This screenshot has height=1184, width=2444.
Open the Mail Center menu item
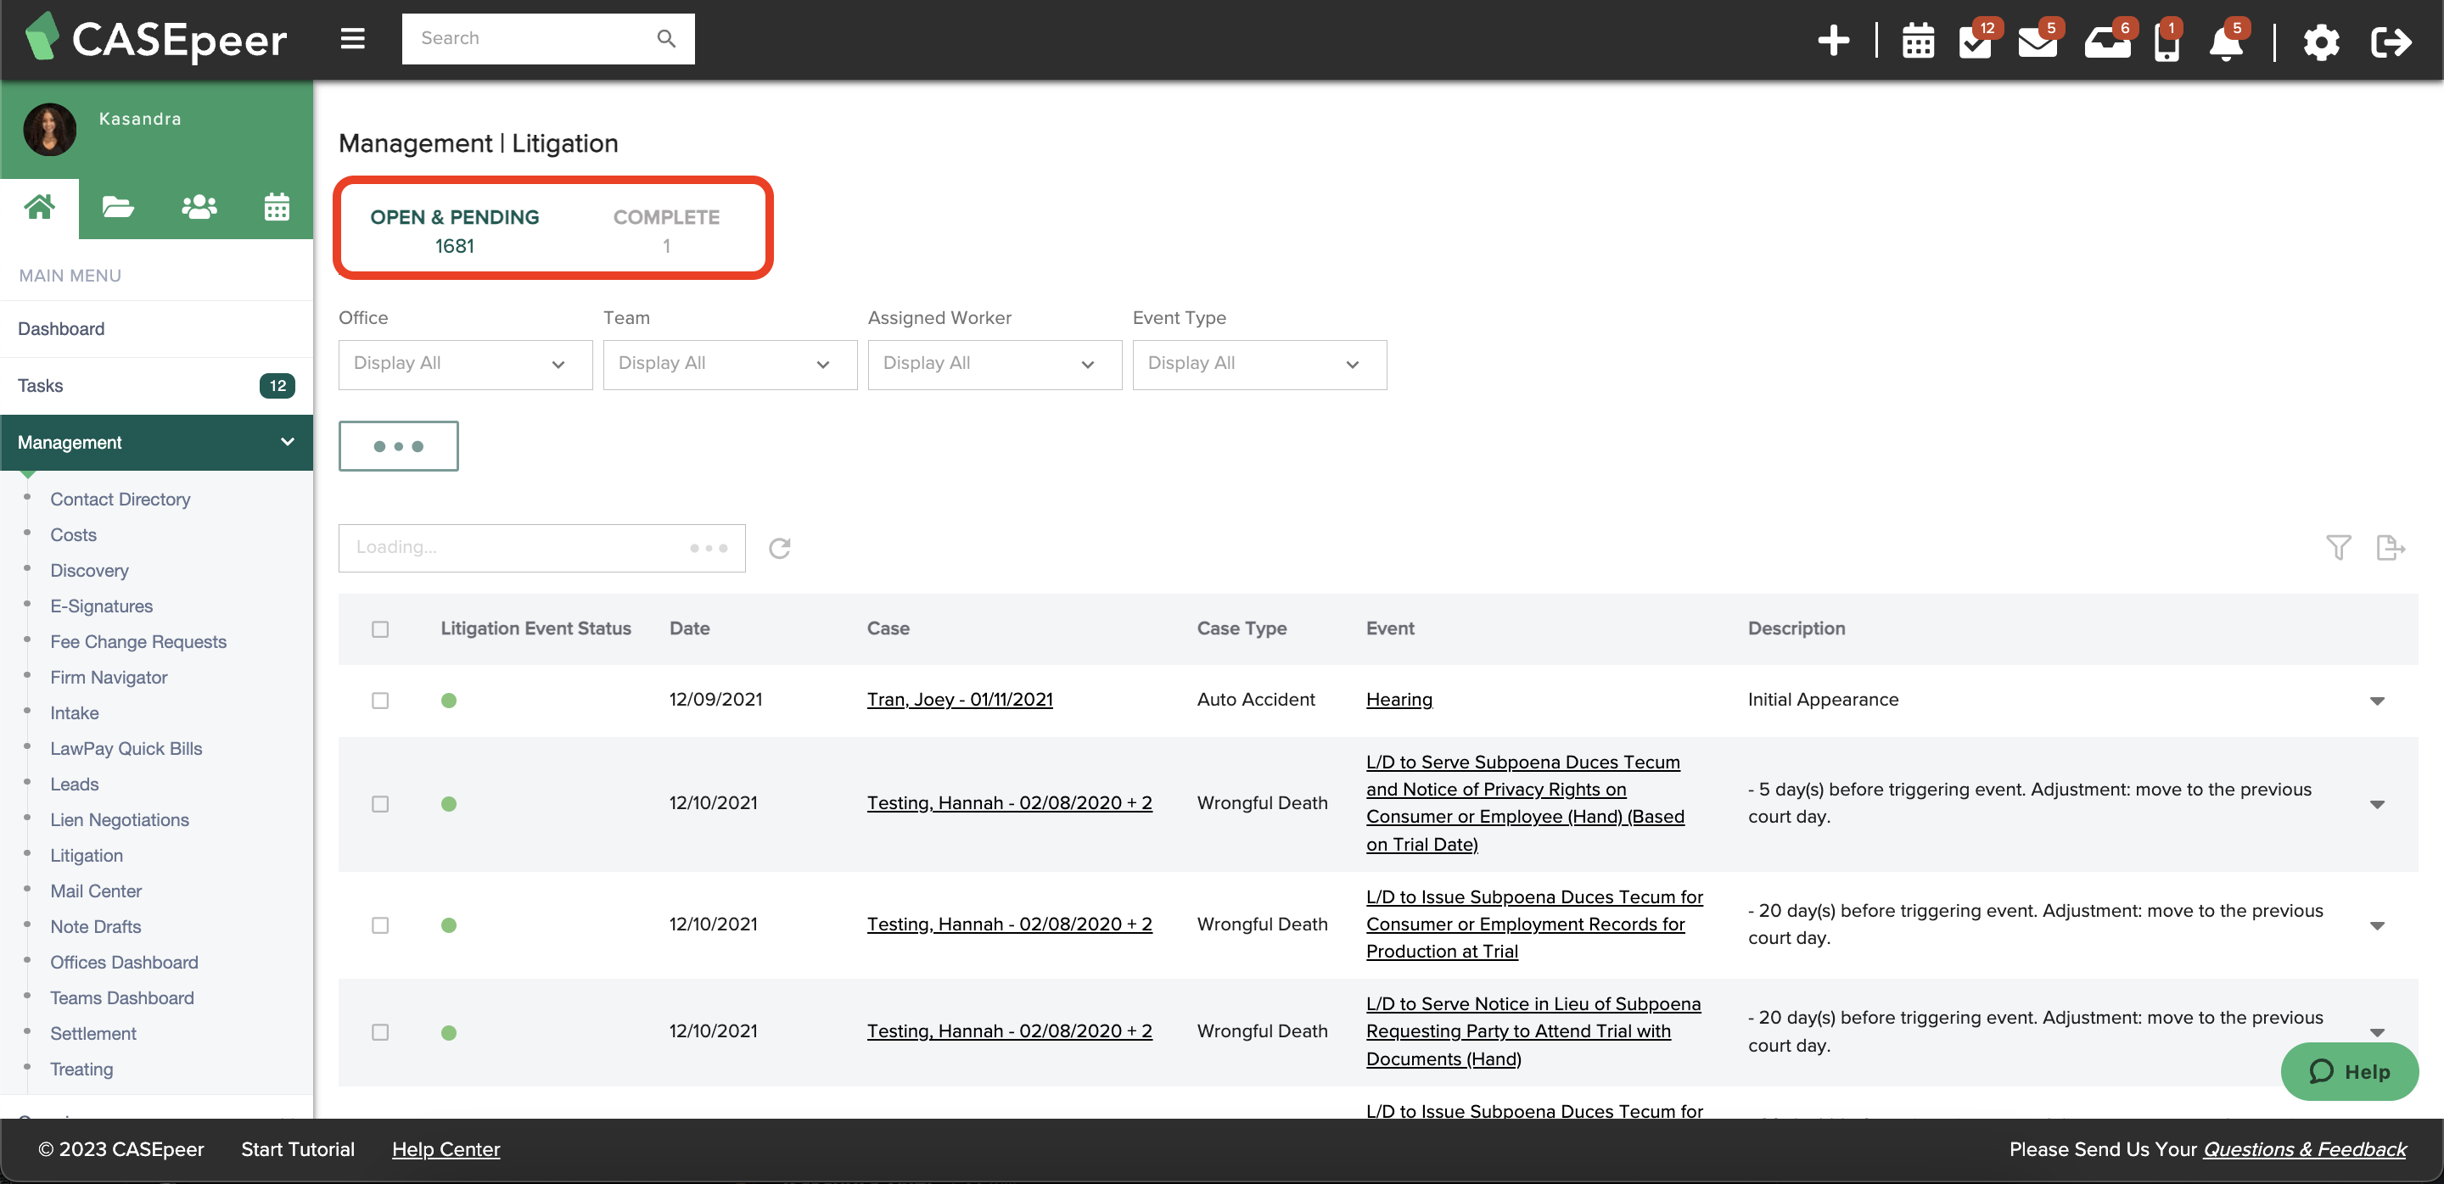coord(96,892)
